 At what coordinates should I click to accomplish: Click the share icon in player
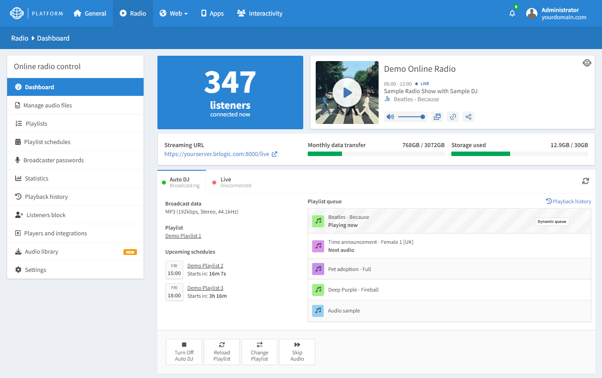pyautogui.click(x=468, y=117)
